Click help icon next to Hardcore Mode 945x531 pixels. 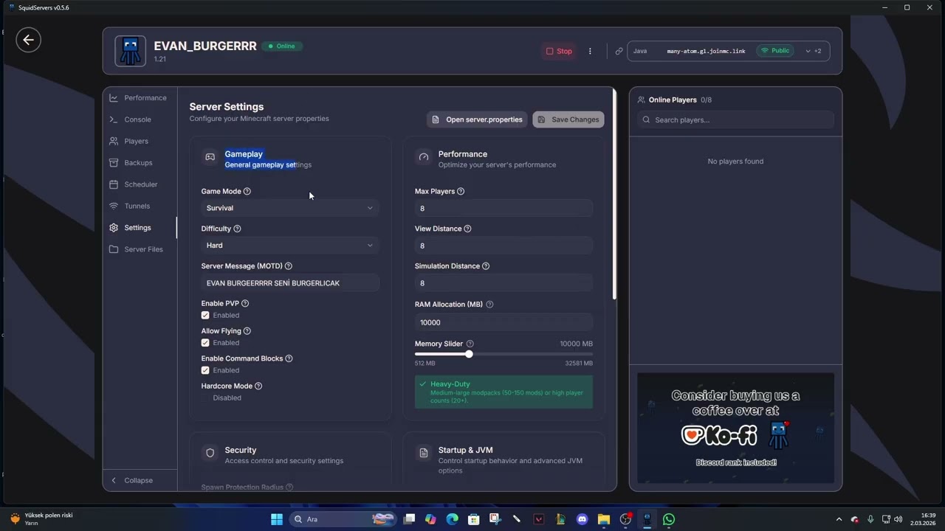point(258,386)
